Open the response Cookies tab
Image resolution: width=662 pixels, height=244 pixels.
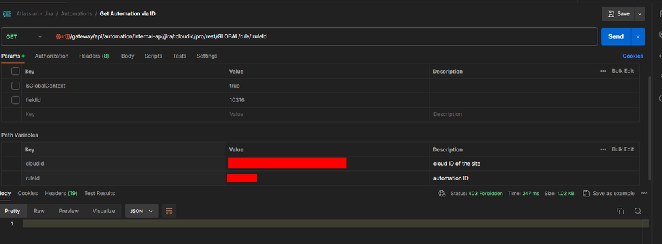tap(27, 193)
